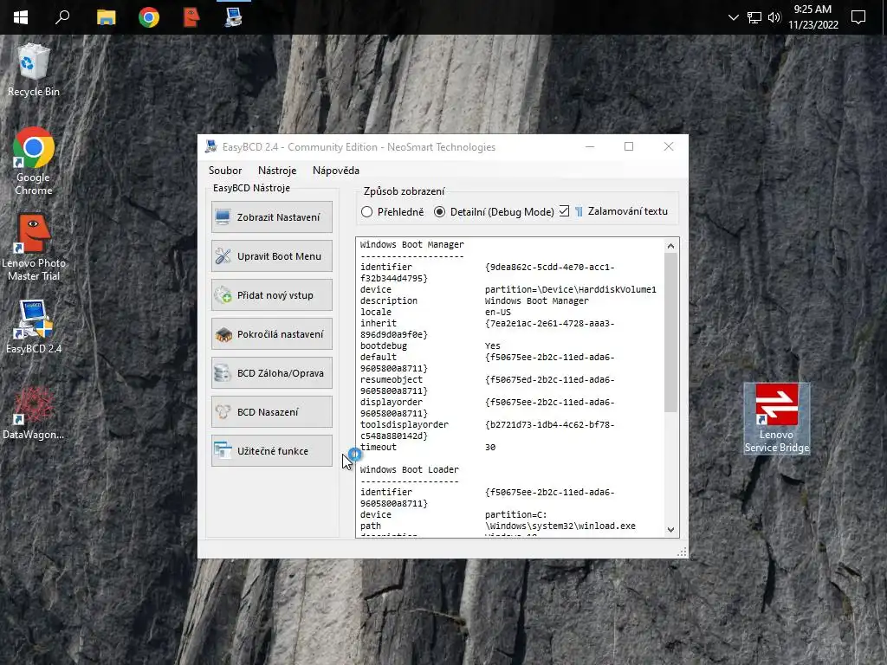Minimize the EasyBCD window
The width and height of the screenshot is (887, 665).
590,146
